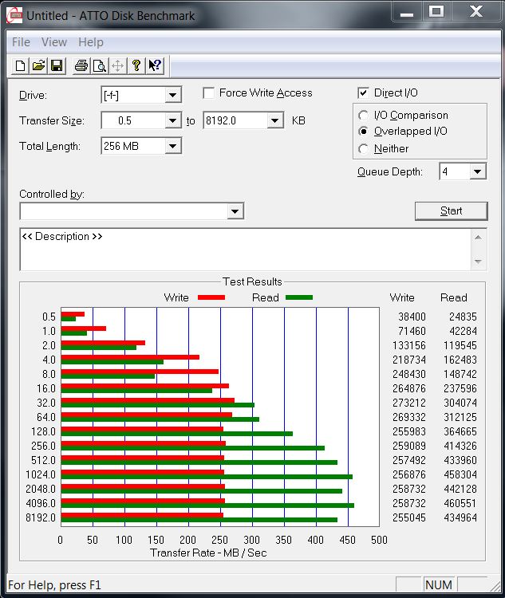Enable the Force Write Access checkbox

(209, 92)
